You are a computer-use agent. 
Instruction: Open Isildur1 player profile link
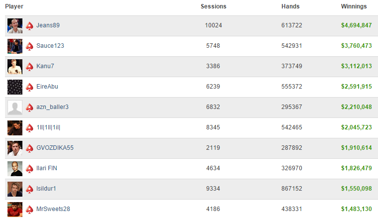[x=46, y=189]
